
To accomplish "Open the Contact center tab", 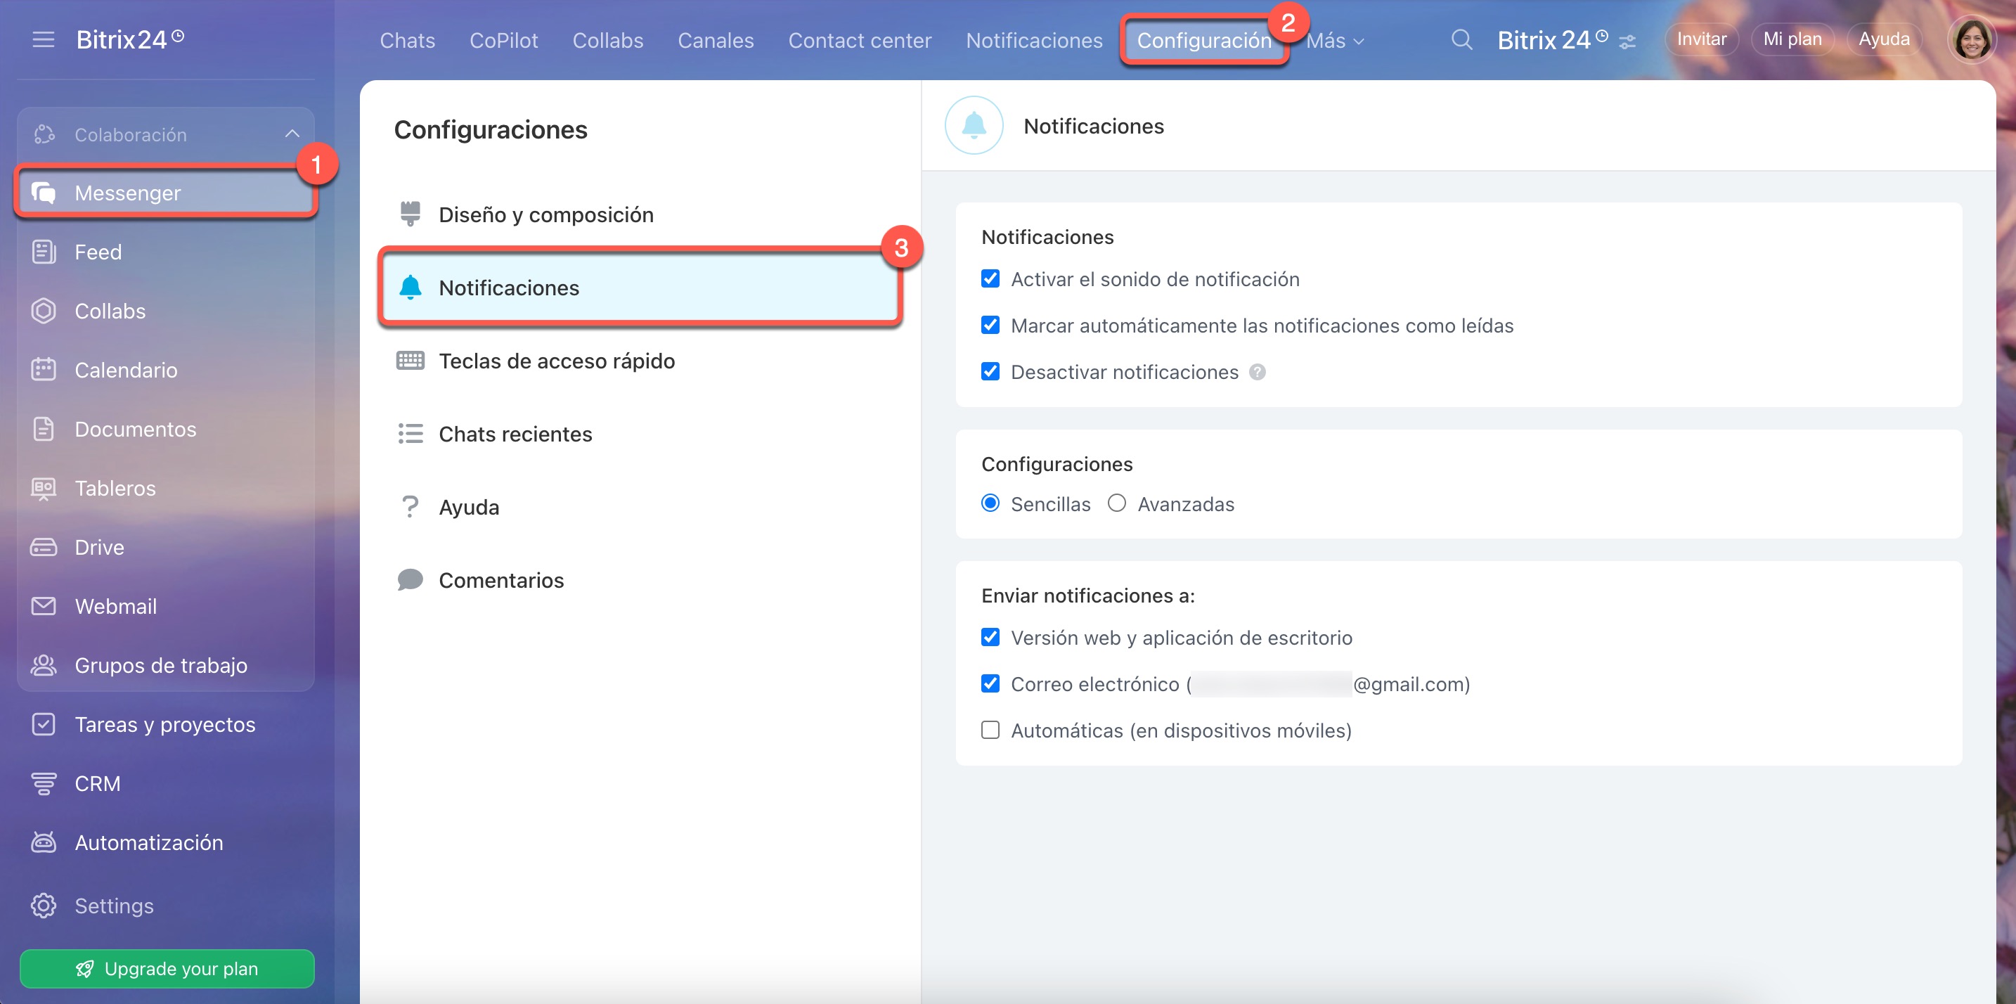I will click(x=860, y=41).
